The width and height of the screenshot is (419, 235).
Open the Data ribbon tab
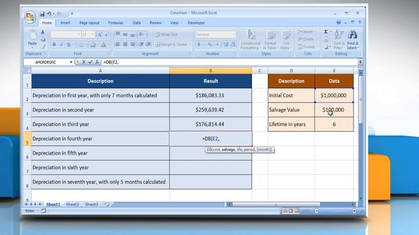137,23
